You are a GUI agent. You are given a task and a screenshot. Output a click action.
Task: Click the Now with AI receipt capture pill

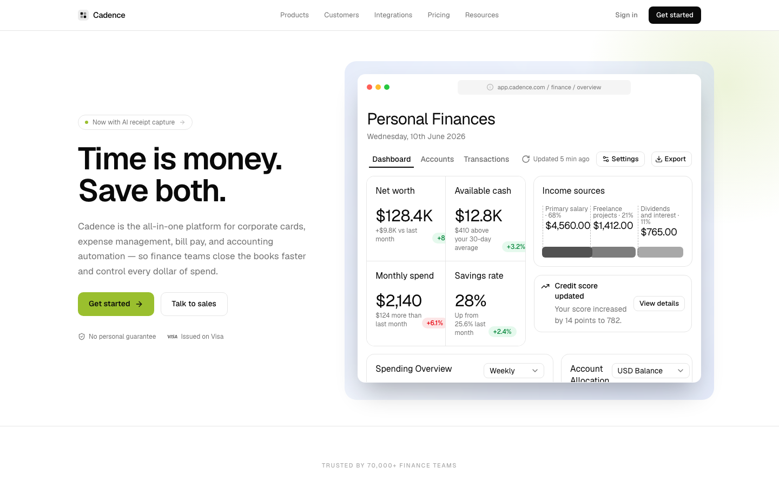[x=135, y=122]
